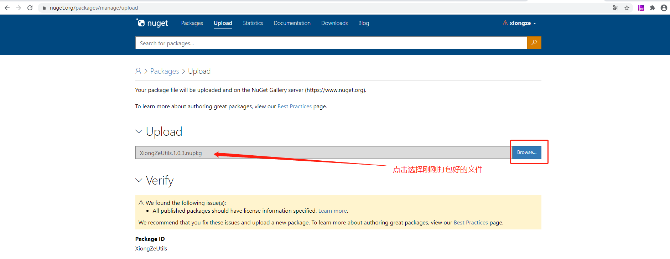Collapse the Verify section
The width and height of the screenshot is (670, 259).
(139, 180)
